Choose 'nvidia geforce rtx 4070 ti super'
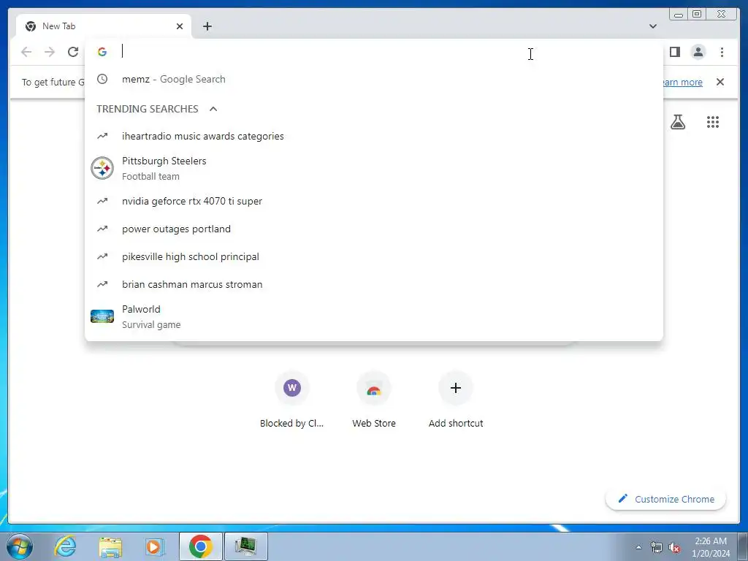The width and height of the screenshot is (748, 561). (x=373, y=201)
